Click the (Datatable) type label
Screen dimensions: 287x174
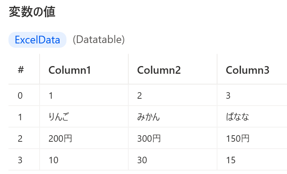coord(99,40)
